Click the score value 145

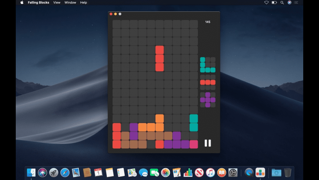[x=208, y=22]
